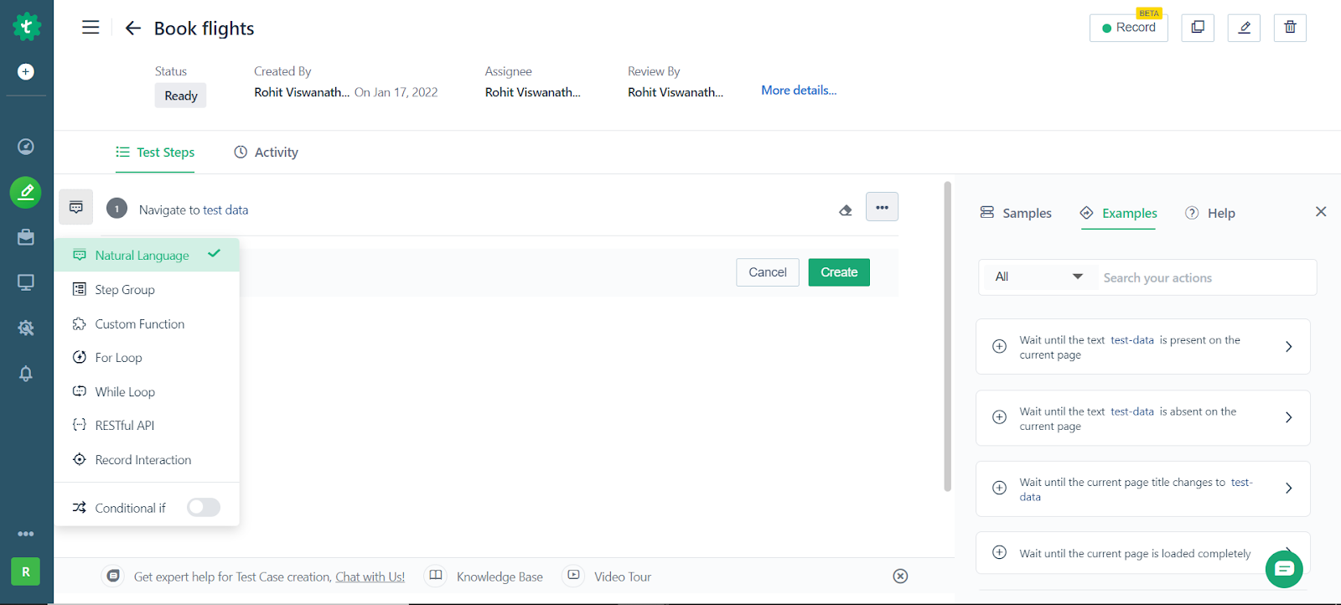Dismiss the help banner with X icon
1341x605 pixels.
(900, 577)
